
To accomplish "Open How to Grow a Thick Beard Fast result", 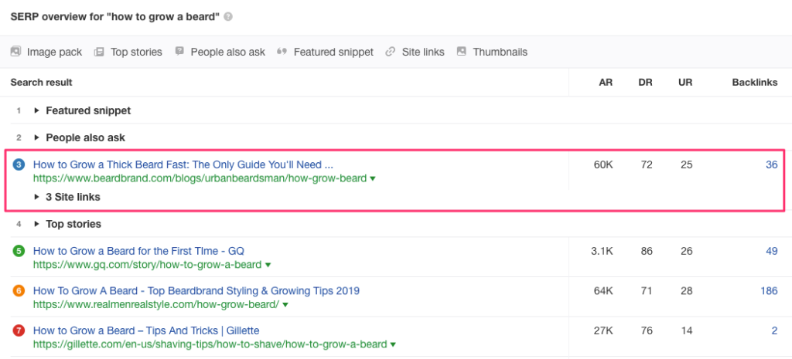I will coord(183,164).
